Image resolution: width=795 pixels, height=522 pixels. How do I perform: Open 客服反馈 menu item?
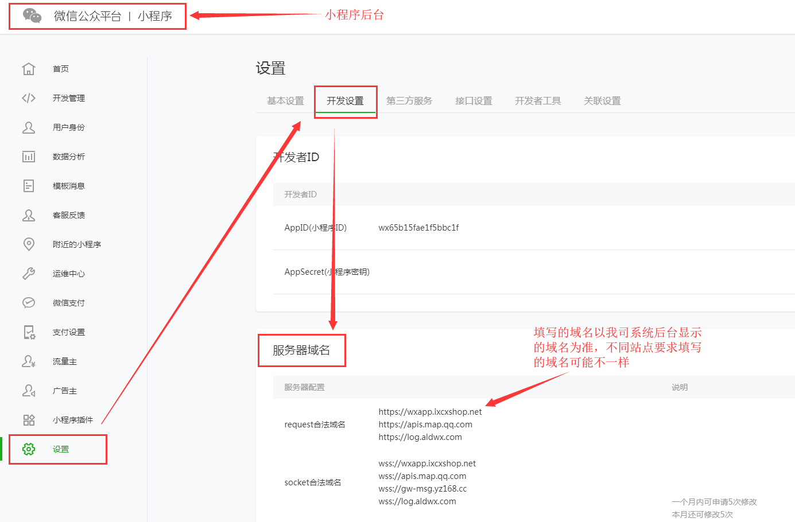(69, 215)
